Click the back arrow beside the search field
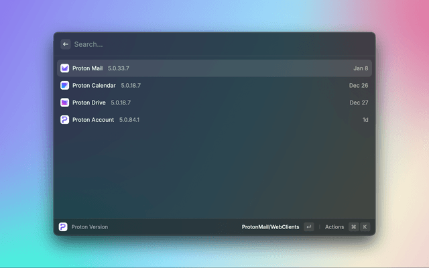The width and height of the screenshot is (429, 268). (x=66, y=44)
